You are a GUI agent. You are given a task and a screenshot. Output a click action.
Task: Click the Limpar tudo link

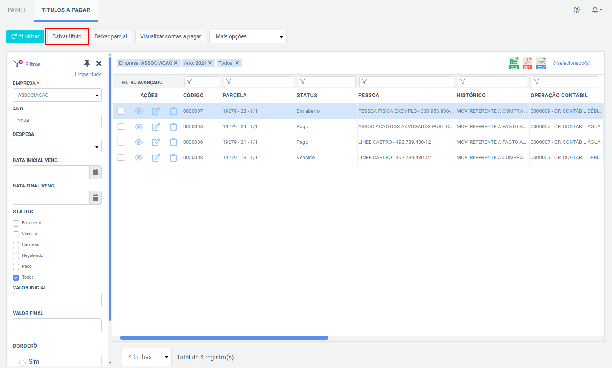88,74
